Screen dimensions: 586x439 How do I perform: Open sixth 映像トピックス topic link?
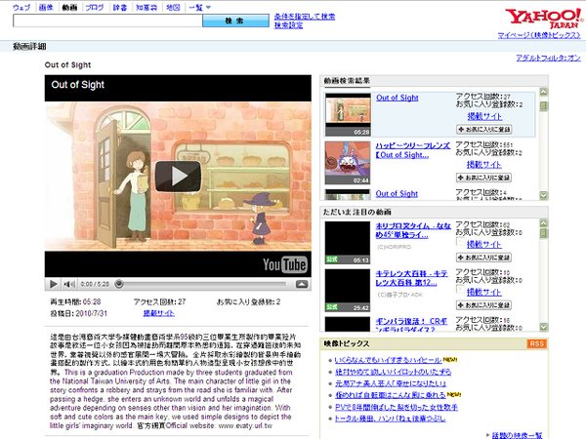click(x=390, y=419)
